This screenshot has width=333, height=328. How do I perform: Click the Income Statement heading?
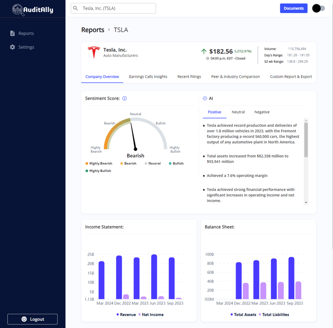click(x=104, y=227)
